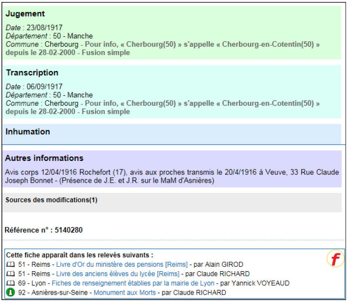The image size is (349, 304).
Task: Click the Référence n° 5140280 text
Action: (43, 230)
